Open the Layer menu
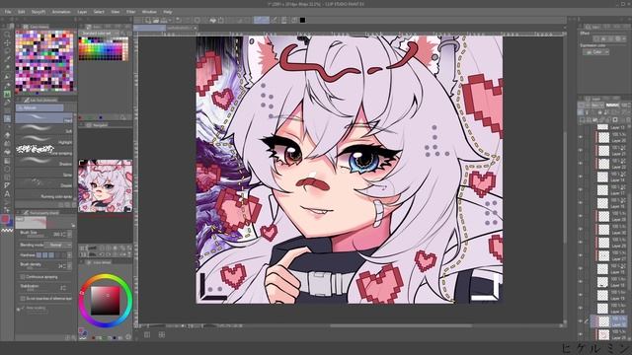Image resolution: width=632 pixels, height=355 pixels. pyautogui.click(x=82, y=12)
